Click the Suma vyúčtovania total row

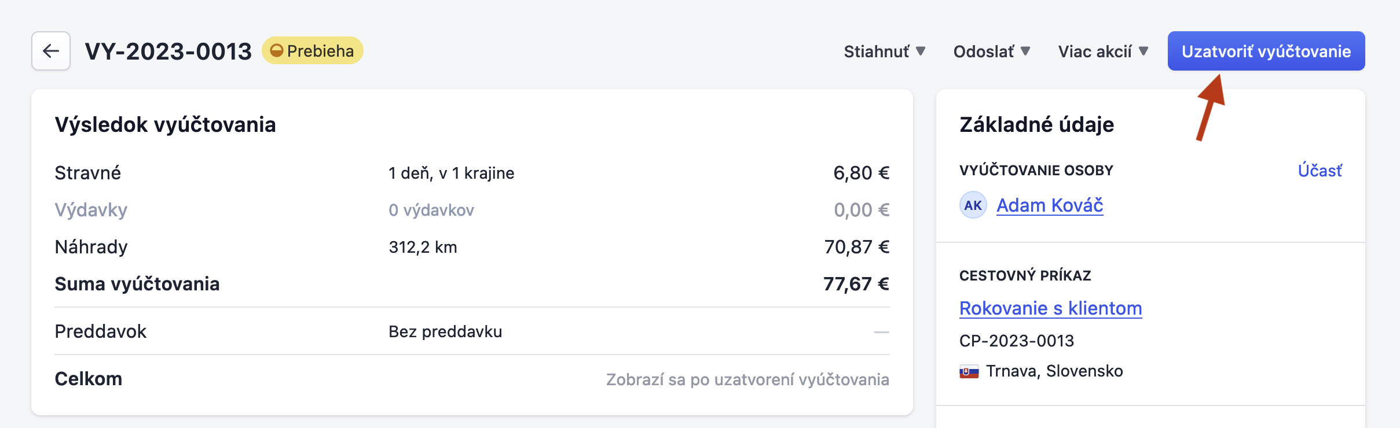[137, 284]
